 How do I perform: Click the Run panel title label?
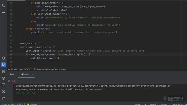coord(12,74)
